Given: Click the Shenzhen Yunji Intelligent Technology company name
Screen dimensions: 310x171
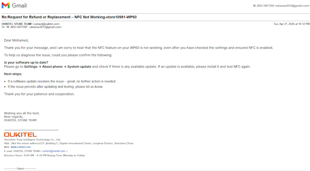Looking at the screenshot, I should pyautogui.click(x=32, y=140).
